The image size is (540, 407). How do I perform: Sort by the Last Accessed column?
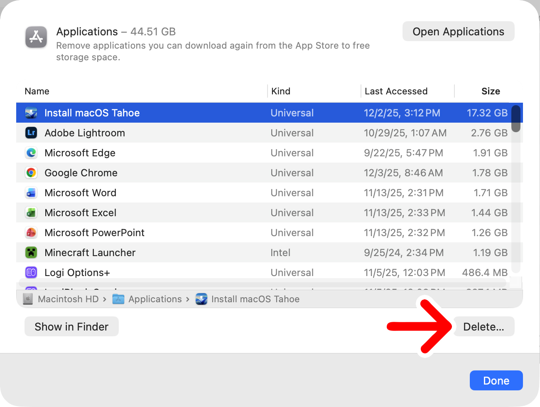tap(396, 91)
